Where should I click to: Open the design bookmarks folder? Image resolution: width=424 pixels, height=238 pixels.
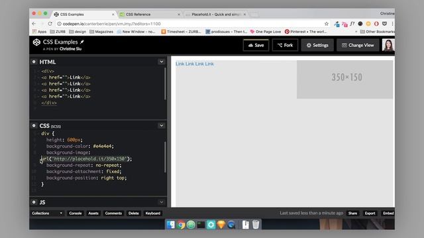point(78,32)
